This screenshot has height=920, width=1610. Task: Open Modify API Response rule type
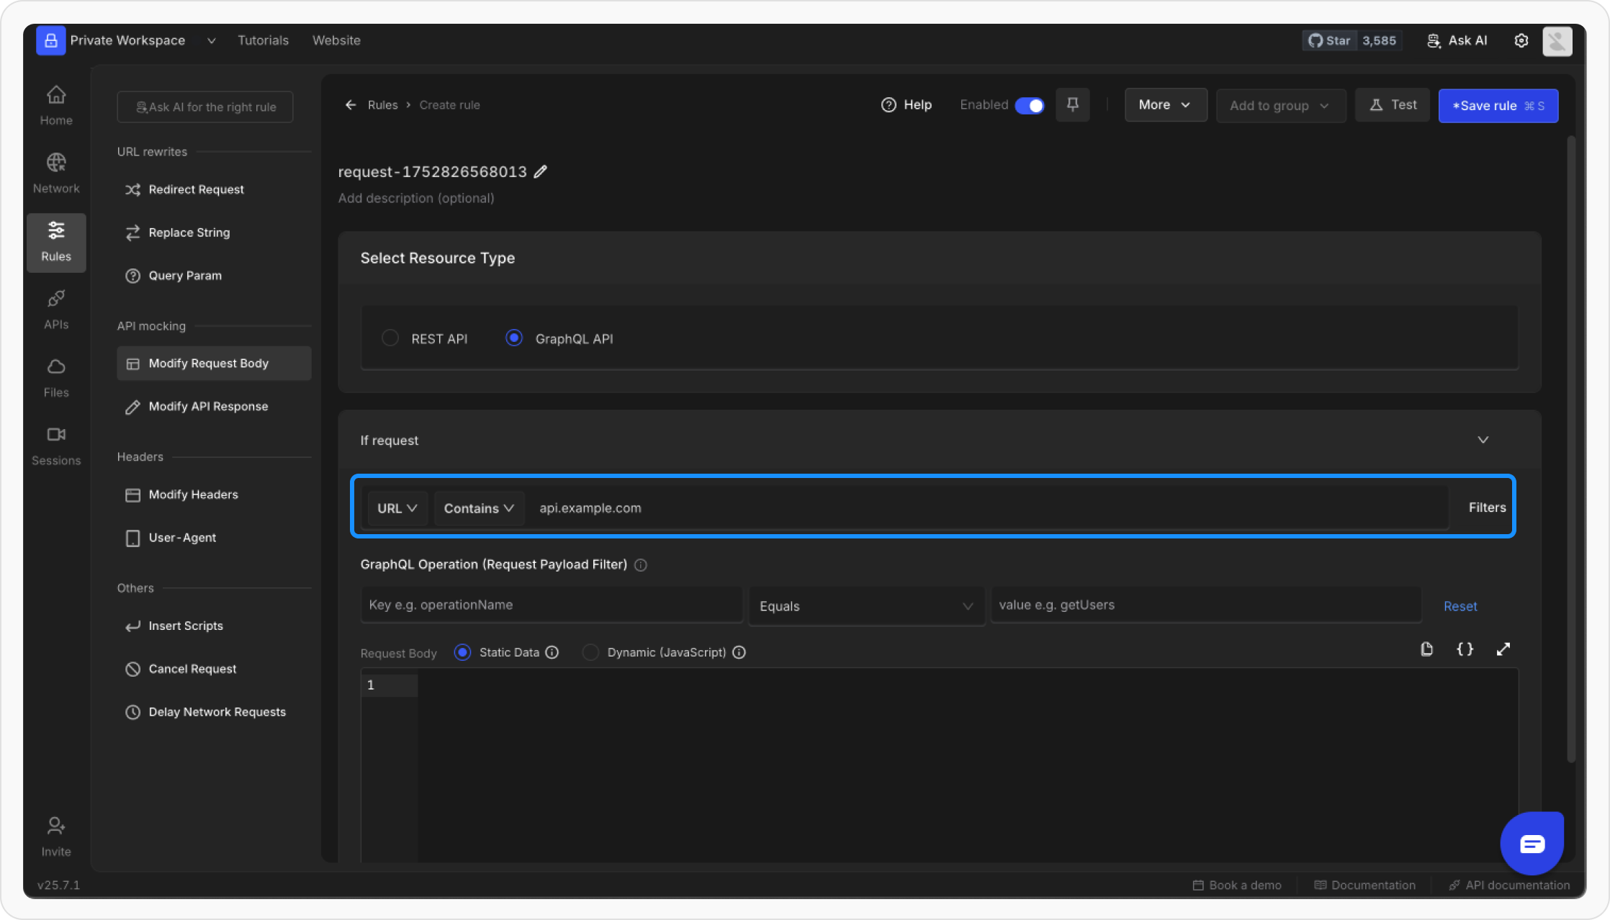click(208, 406)
